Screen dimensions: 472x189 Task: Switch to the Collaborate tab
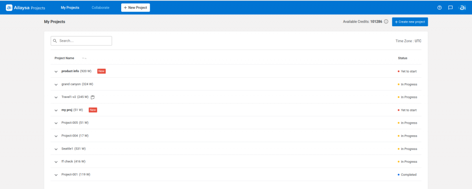pos(100,8)
